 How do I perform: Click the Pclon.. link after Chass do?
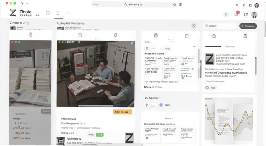[159, 87]
